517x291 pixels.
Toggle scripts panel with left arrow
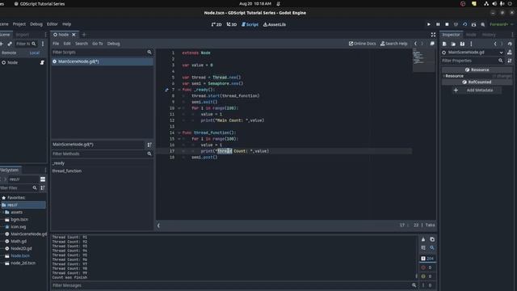pyautogui.click(x=158, y=226)
